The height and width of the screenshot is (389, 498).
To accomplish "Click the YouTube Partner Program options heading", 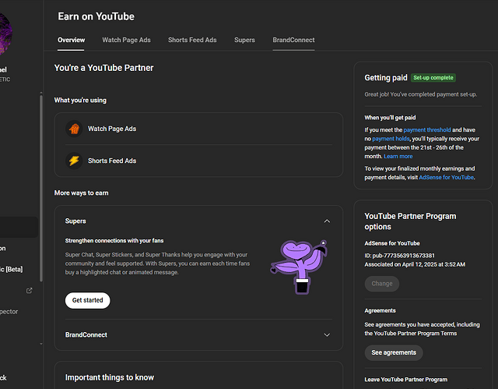I will [x=410, y=221].
